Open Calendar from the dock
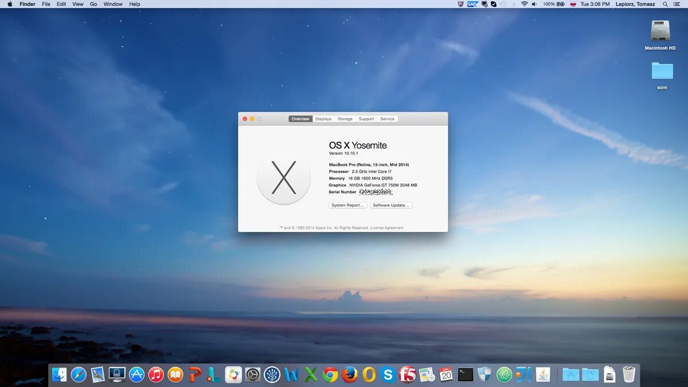Image resolution: width=688 pixels, height=387 pixels. [x=446, y=375]
